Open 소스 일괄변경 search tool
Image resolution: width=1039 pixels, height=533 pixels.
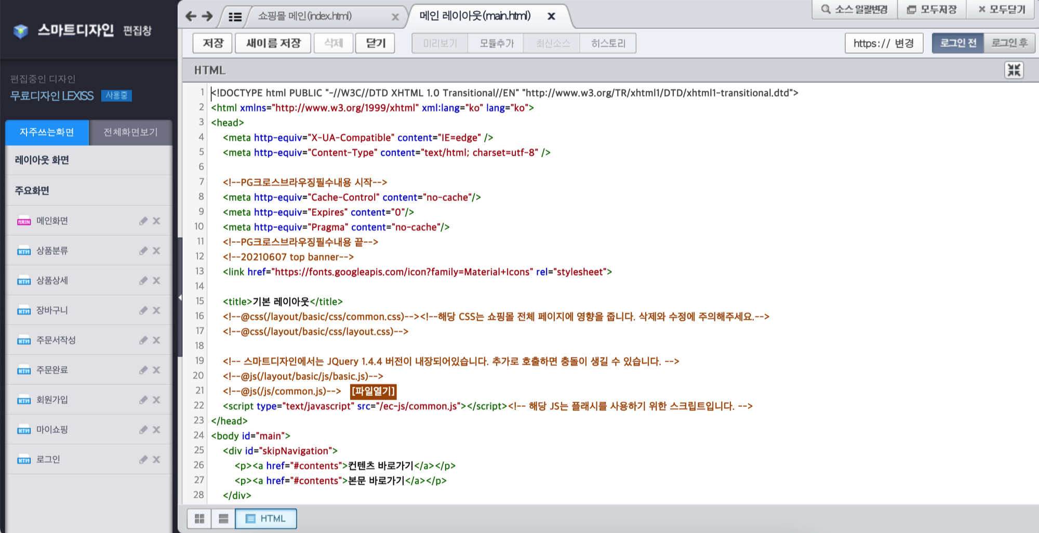point(855,9)
